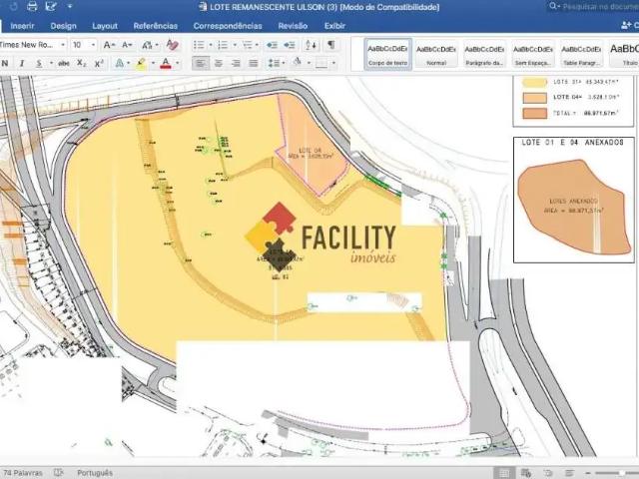The height and width of the screenshot is (479, 639).
Task: Open the borders dropdown arrow
Action: (x=333, y=63)
